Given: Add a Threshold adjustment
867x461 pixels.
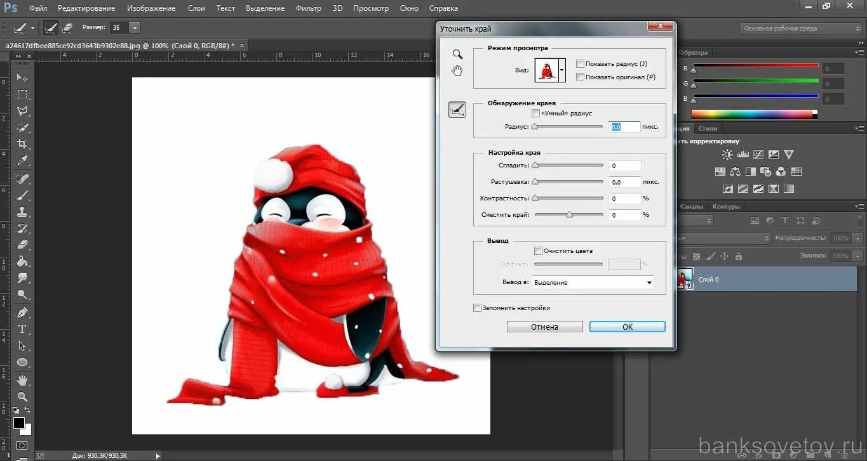Looking at the screenshot, I should click(758, 188).
